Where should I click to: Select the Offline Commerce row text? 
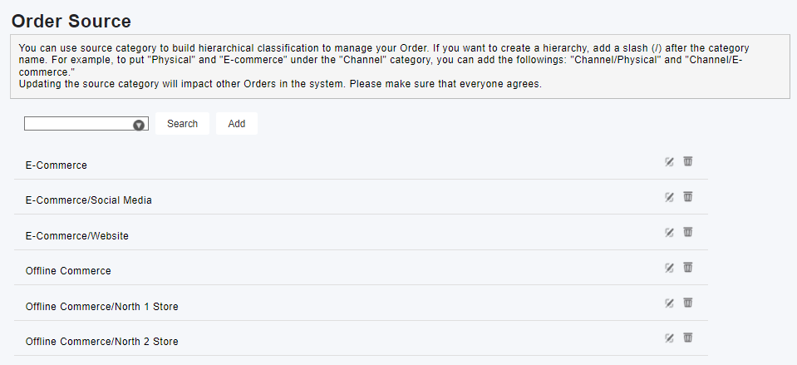click(x=68, y=271)
